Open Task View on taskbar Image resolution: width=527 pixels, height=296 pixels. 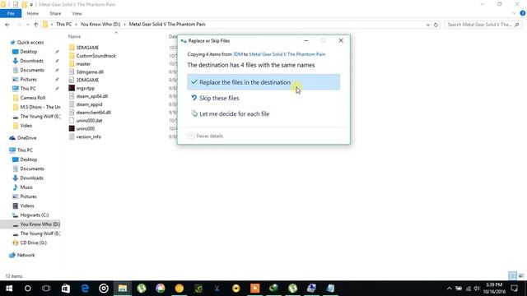coord(46,289)
